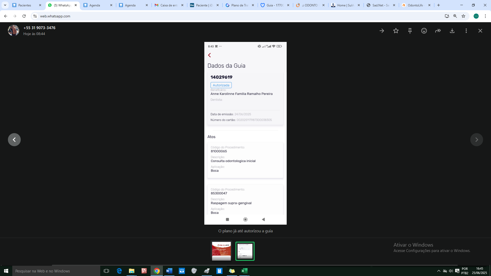Open the tab search dropdown arrow
The height and width of the screenshot is (276, 491).
click(x=5, y=5)
